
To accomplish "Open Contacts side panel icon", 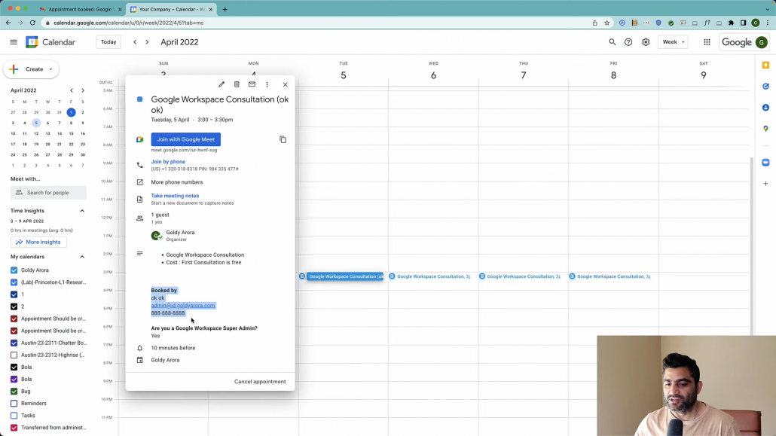I will [765, 108].
